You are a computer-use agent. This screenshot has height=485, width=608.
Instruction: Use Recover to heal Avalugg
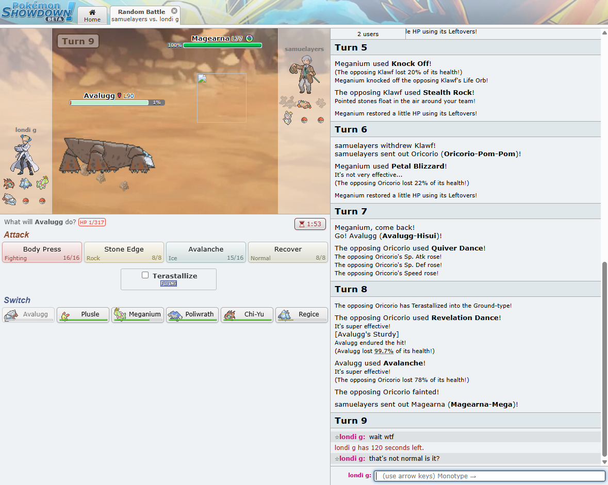(288, 253)
